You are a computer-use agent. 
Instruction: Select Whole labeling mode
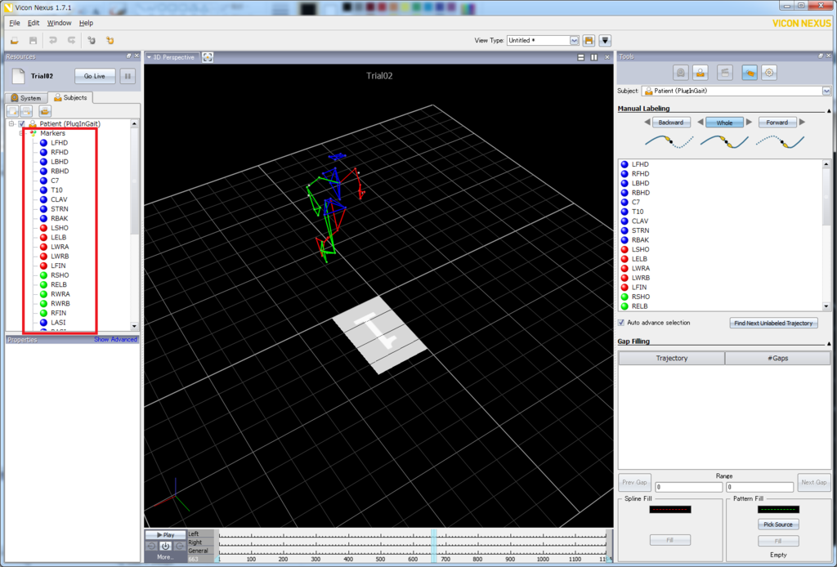point(724,123)
